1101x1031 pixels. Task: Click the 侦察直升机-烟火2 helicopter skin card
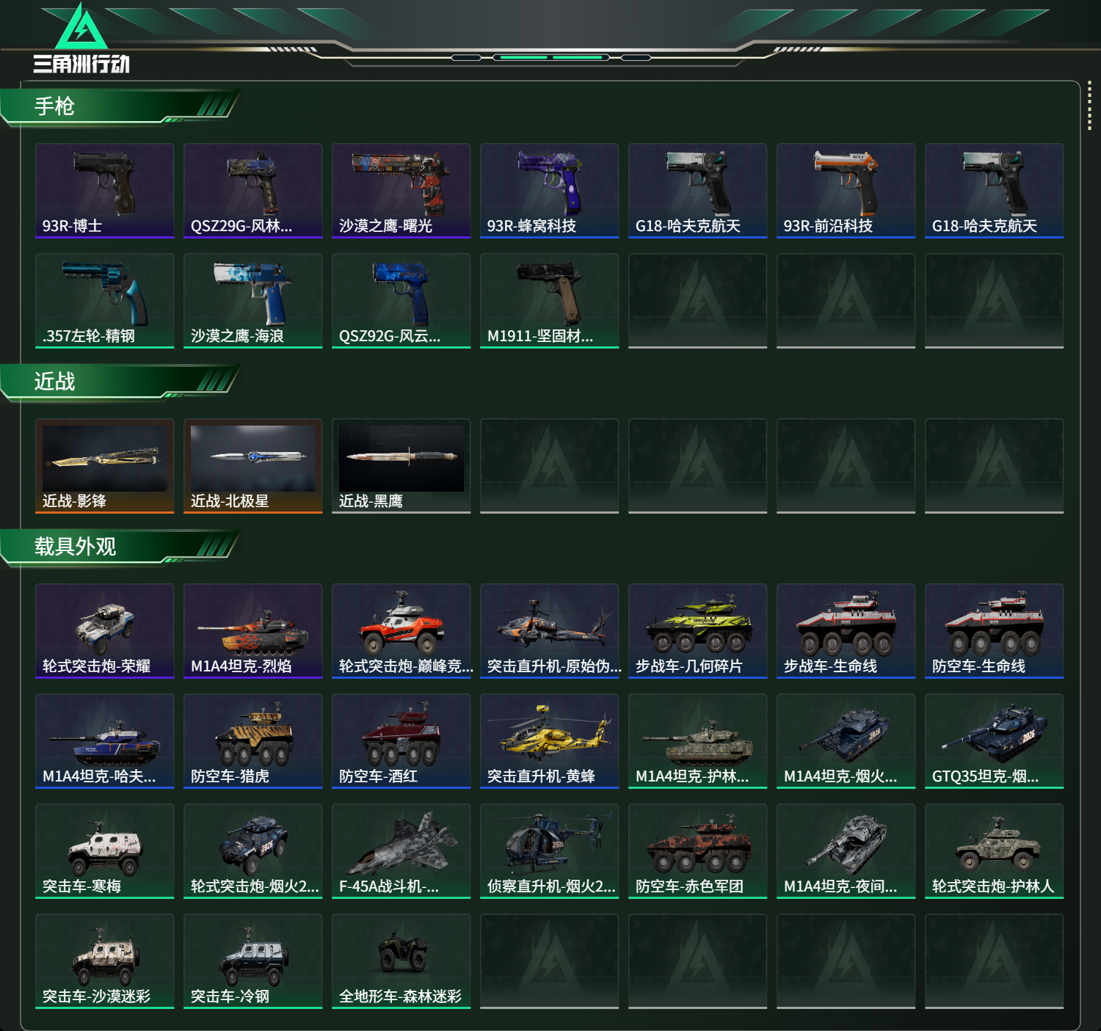[550, 851]
